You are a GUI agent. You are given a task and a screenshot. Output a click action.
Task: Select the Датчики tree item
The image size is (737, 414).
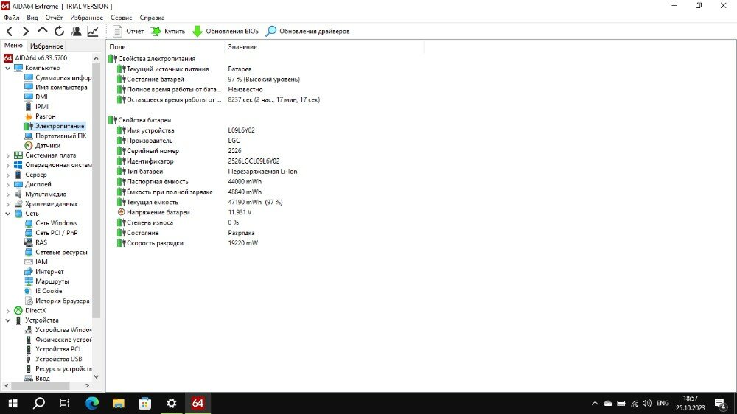point(42,146)
